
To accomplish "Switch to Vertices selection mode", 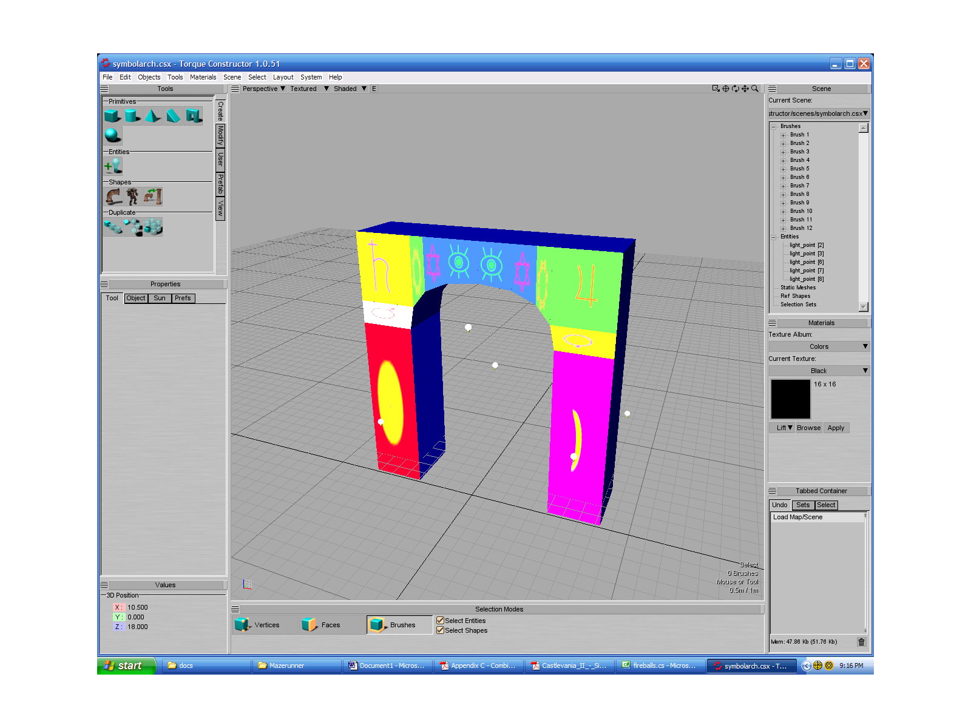I will point(265,625).
